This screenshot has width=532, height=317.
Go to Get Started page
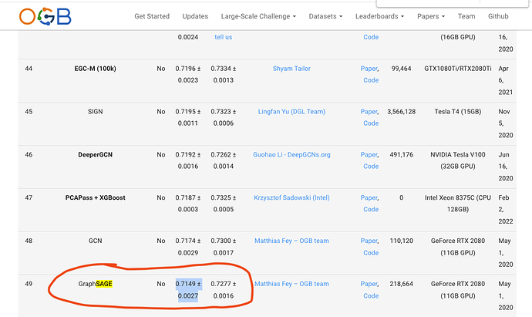click(x=152, y=16)
